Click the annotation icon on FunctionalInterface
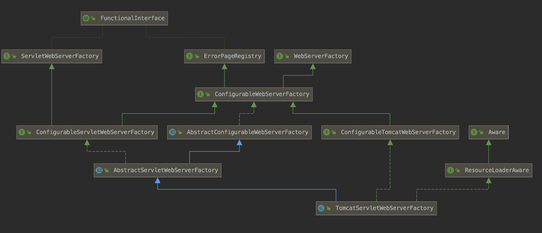 [x=86, y=18]
